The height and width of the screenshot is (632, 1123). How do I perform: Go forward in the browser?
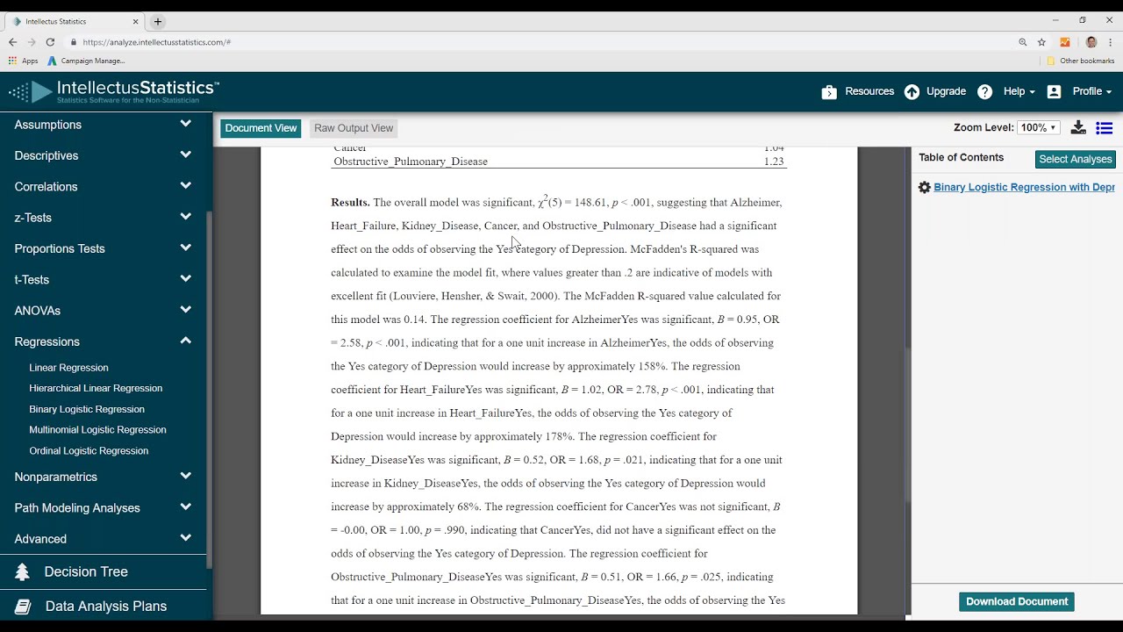click(x=32, y=42)
